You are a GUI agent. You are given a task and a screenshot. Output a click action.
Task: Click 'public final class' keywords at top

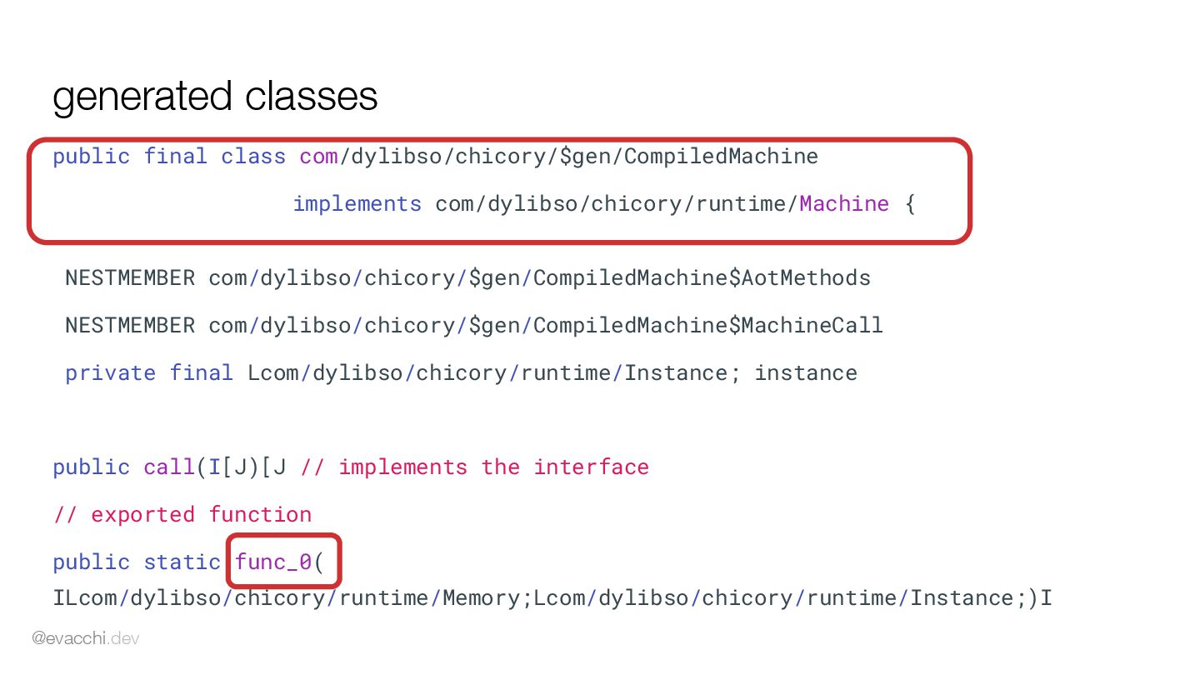169,157
